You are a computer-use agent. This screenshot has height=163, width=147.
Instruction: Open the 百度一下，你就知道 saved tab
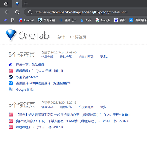point(30,65)
